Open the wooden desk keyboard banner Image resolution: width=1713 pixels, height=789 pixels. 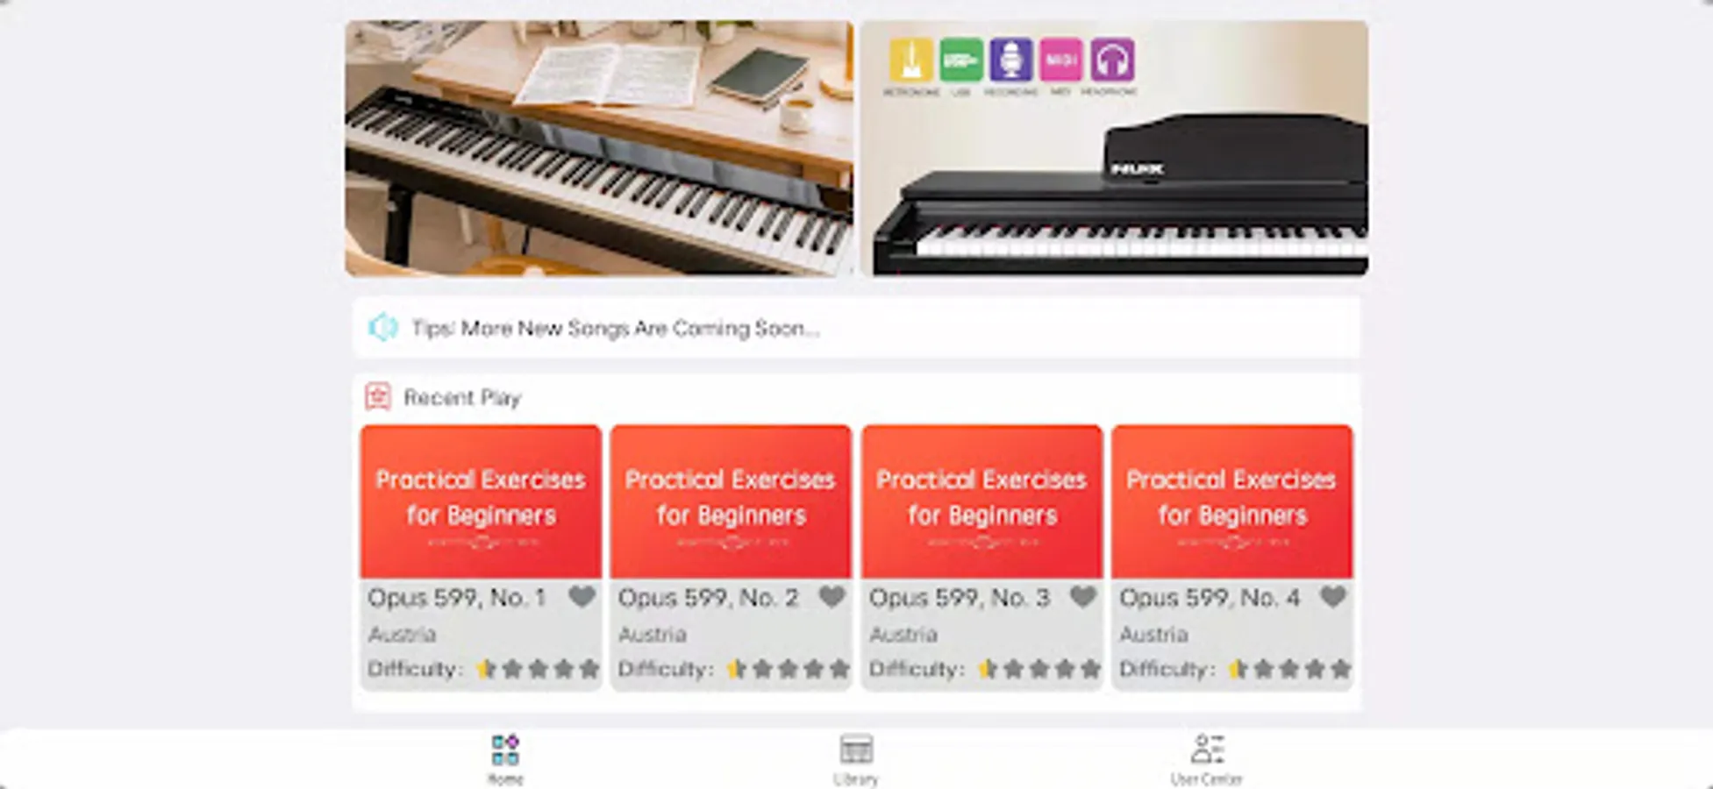pyautogui.click(x=598, y=149)
